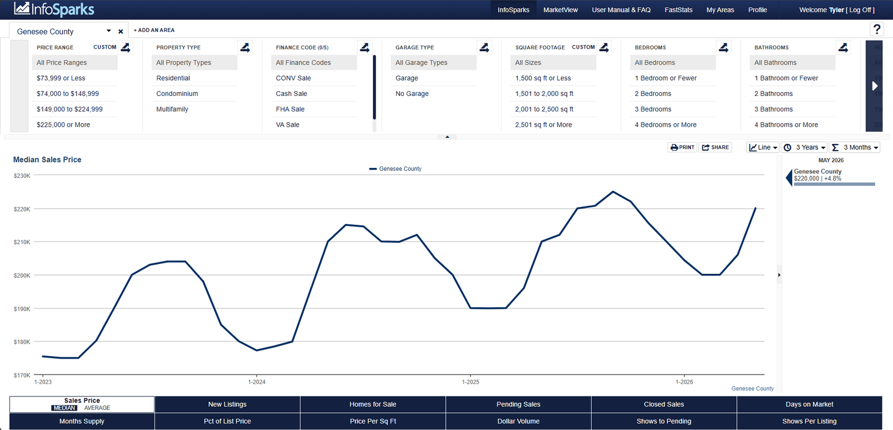Select the Pending Sales metric

(518, 404)
